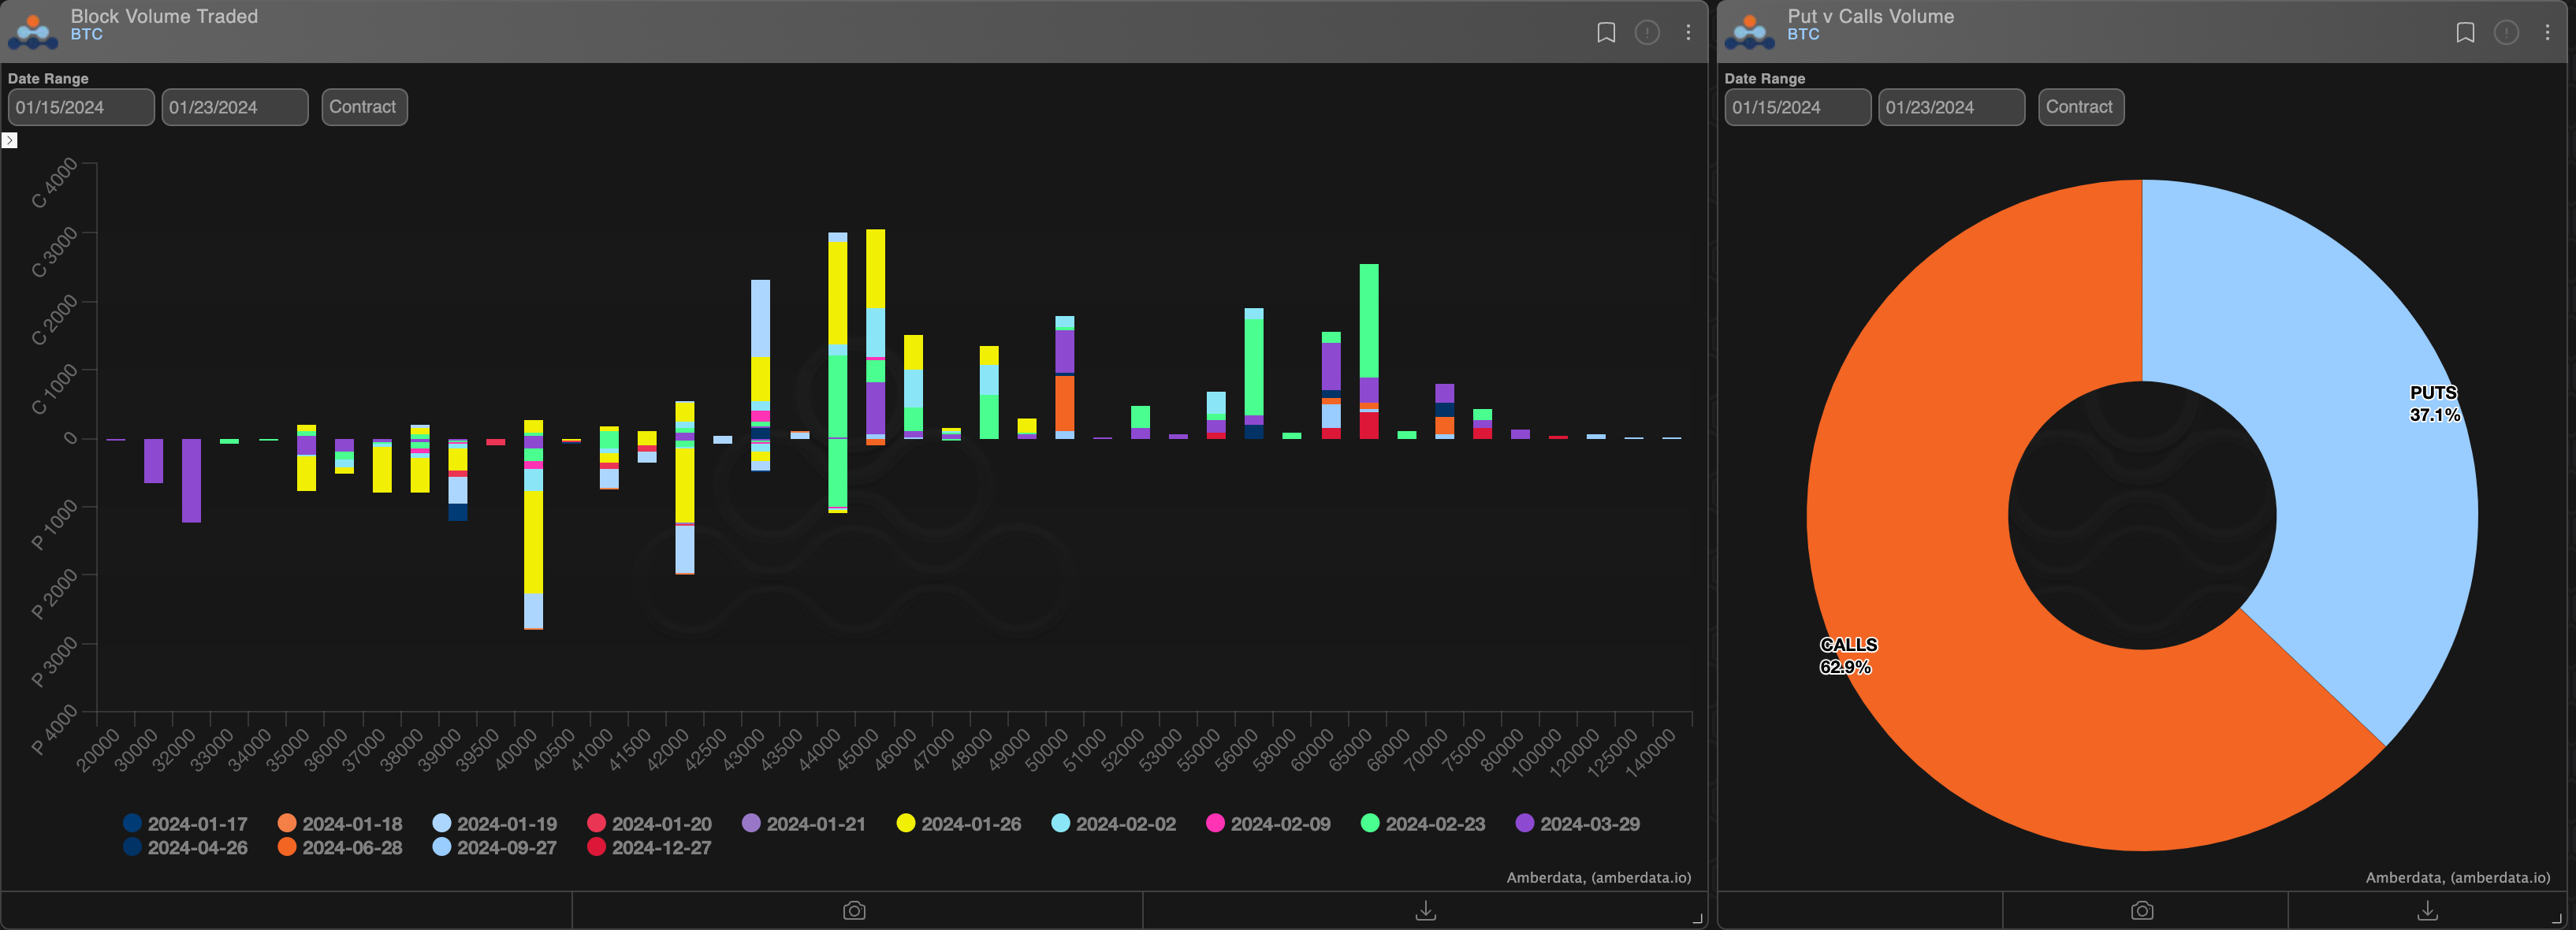Toggle 2024-01-18 legend series
The height and width of the screenshot is (930, 2576).
coord(340,824)
